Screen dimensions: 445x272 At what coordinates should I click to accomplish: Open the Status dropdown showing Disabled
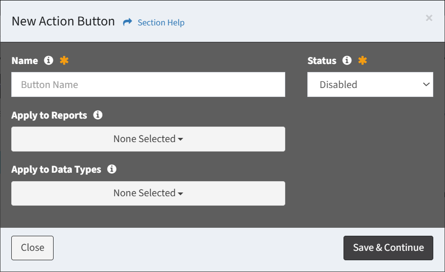[370, 84]
